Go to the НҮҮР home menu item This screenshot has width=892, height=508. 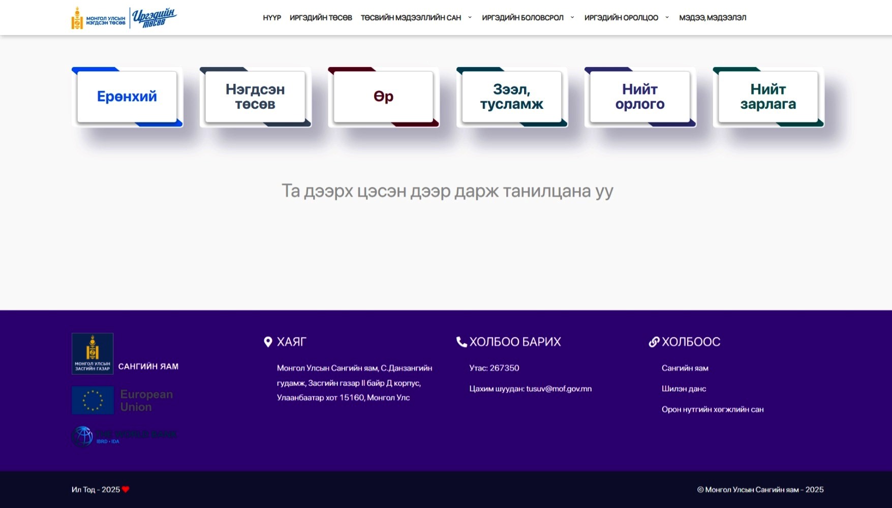click(x=272, y=18)
